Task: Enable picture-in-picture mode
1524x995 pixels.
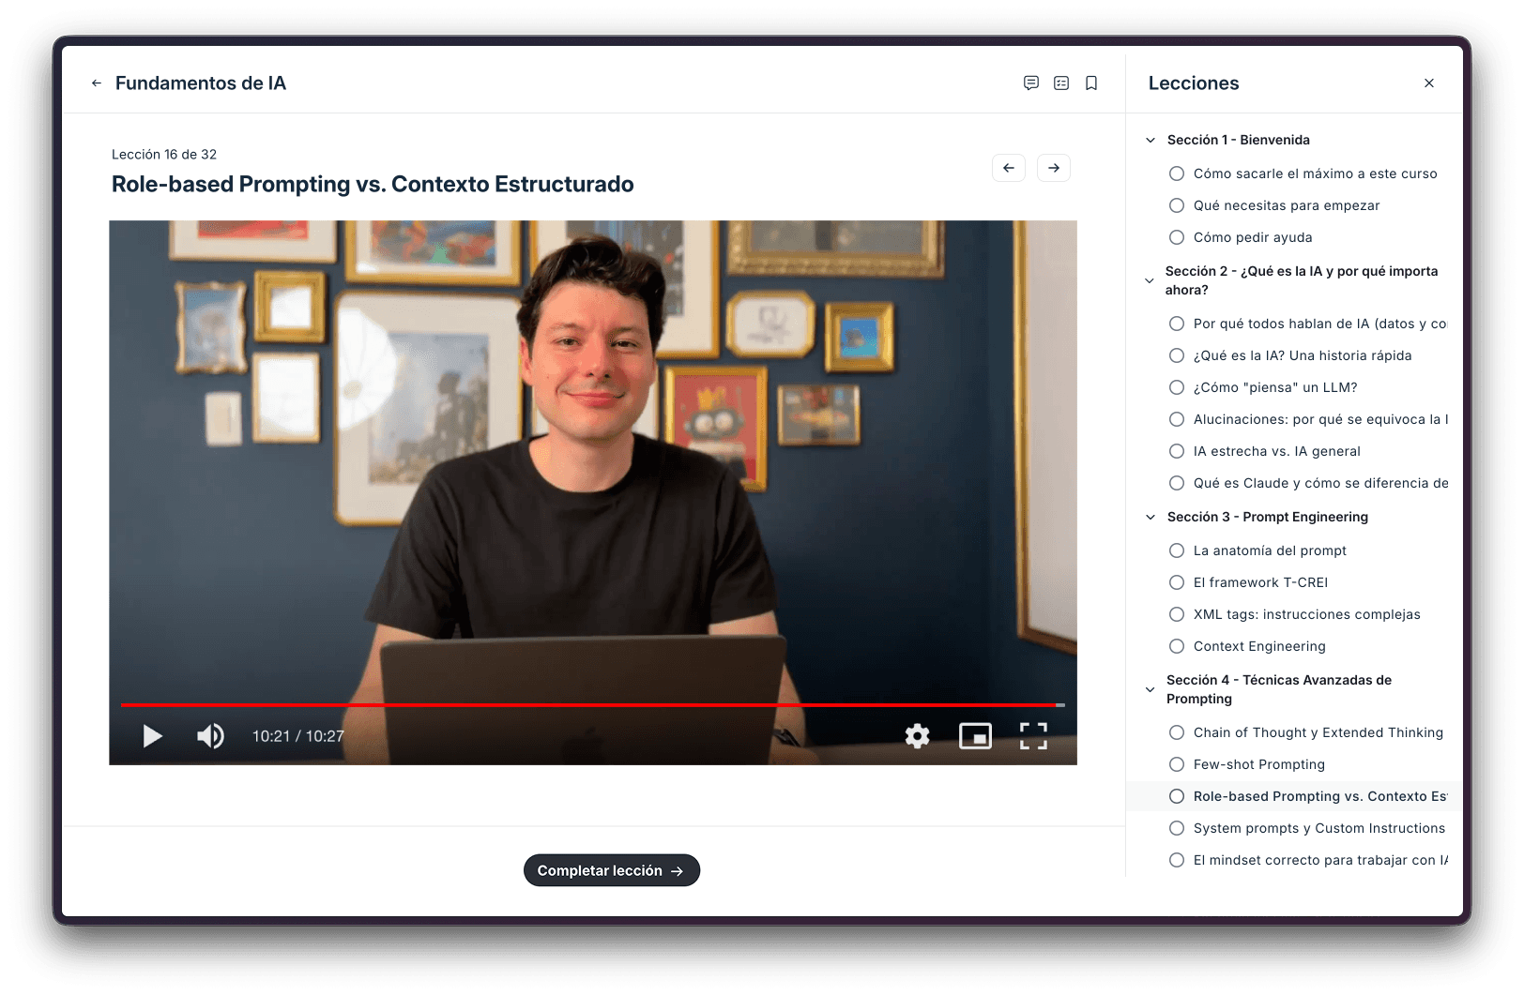Action: [975, 736]
